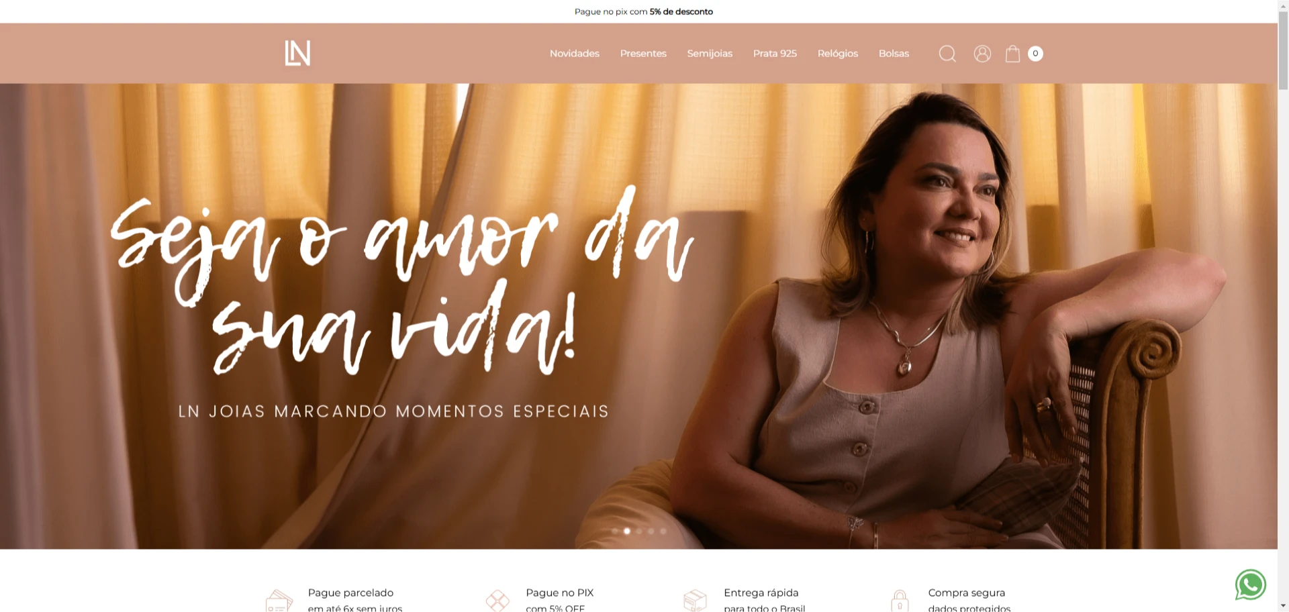Open the Semijoias menu
This screenshot has width=1289, height=612.
point(710,54)
